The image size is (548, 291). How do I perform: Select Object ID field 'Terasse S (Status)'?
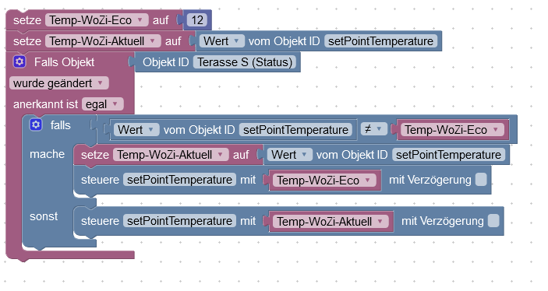(x=245, y=62)
